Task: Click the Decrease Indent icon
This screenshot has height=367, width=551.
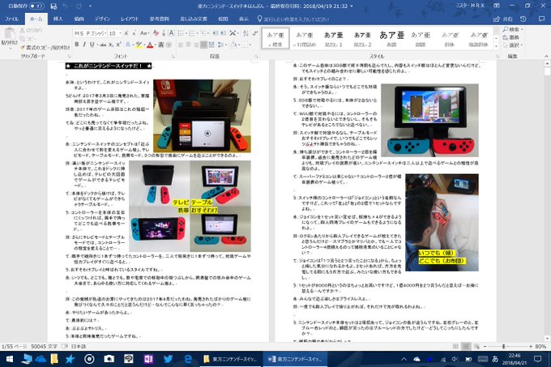Action: tap(215, 33)
